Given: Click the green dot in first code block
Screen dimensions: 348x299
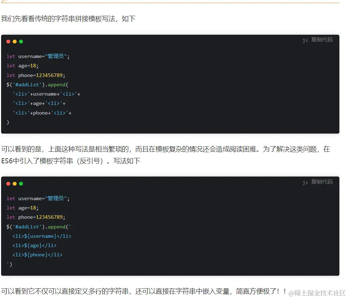Looking at the screenshot, I should [21, 42].
